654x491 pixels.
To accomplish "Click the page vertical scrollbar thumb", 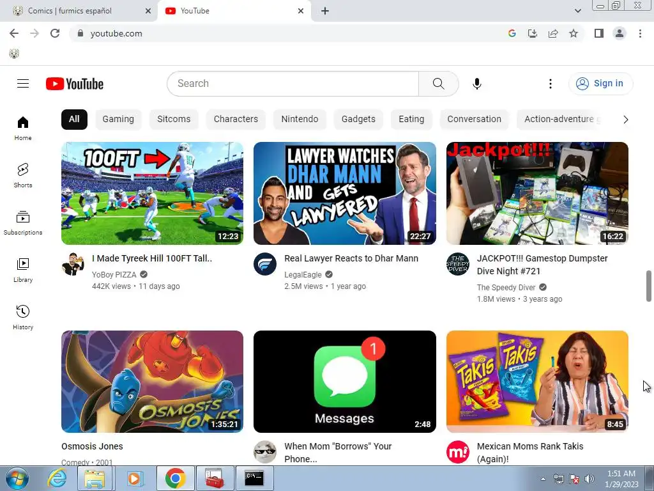I will click(649, 286).
